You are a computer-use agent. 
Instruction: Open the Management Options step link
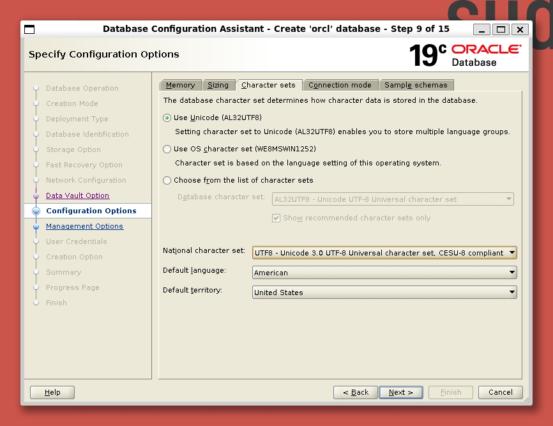point(84,226)
